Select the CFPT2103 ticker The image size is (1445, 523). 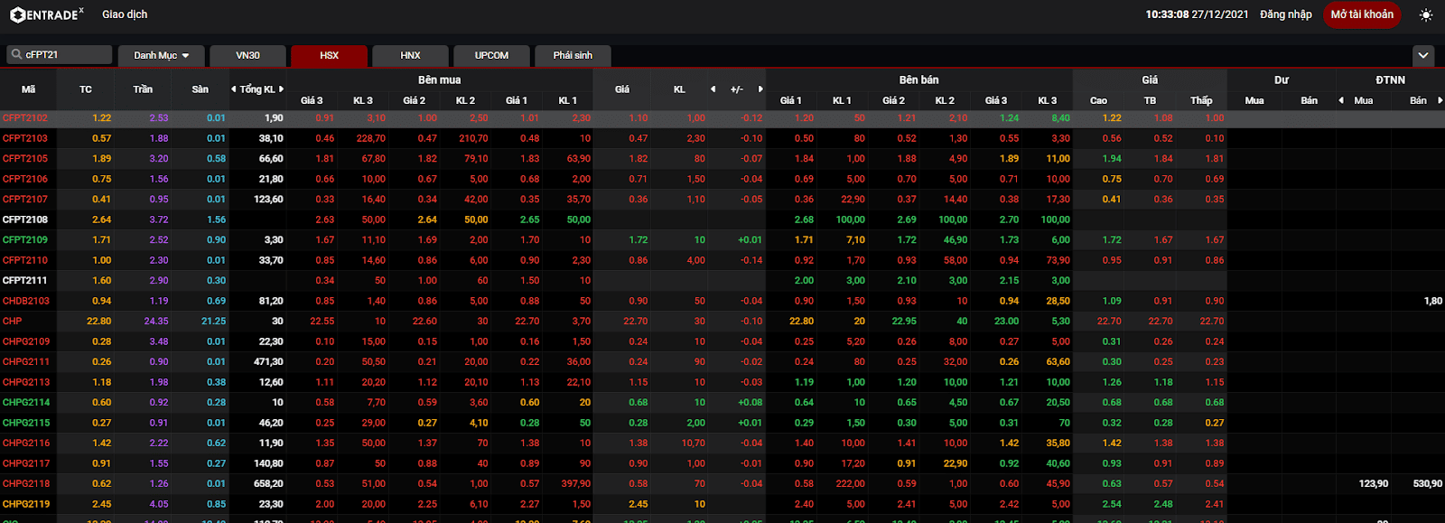(25, 138)
